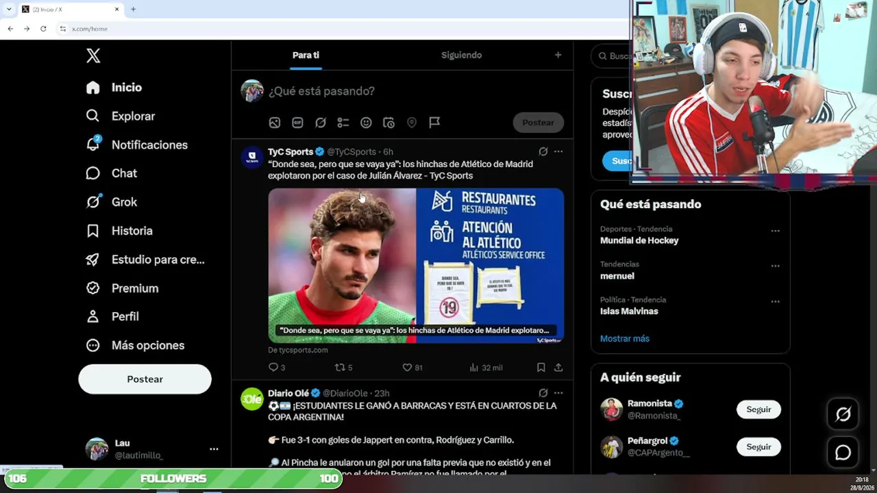Open the Islas Malvinas trend
The image size is (877, 493).
tap(629, 312)
